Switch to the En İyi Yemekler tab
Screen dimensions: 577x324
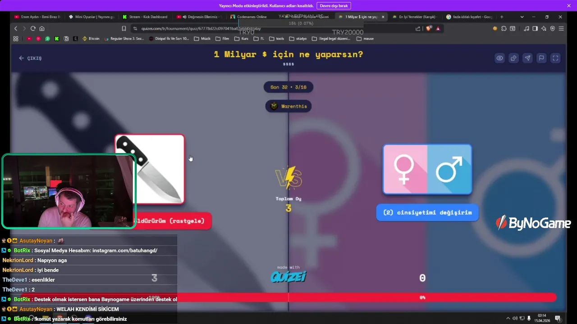click(x=415, y=17)
